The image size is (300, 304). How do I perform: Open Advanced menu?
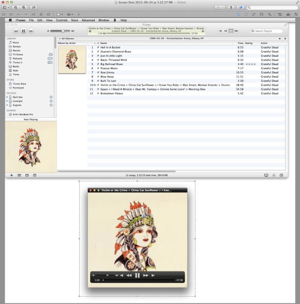[x=88, y=20]
